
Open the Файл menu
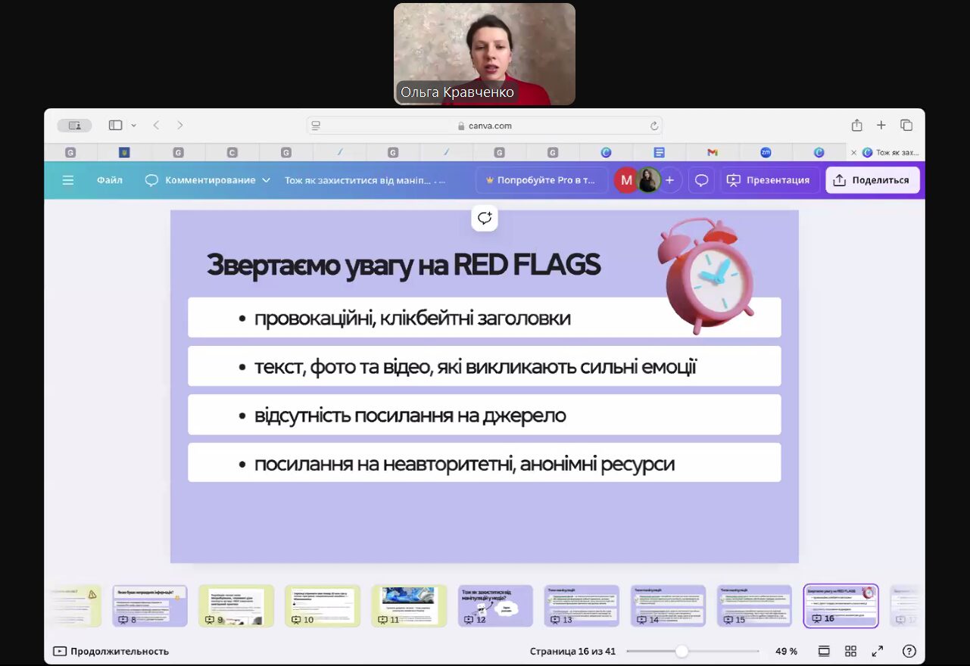pyautogui.click(x=109, y=180)
